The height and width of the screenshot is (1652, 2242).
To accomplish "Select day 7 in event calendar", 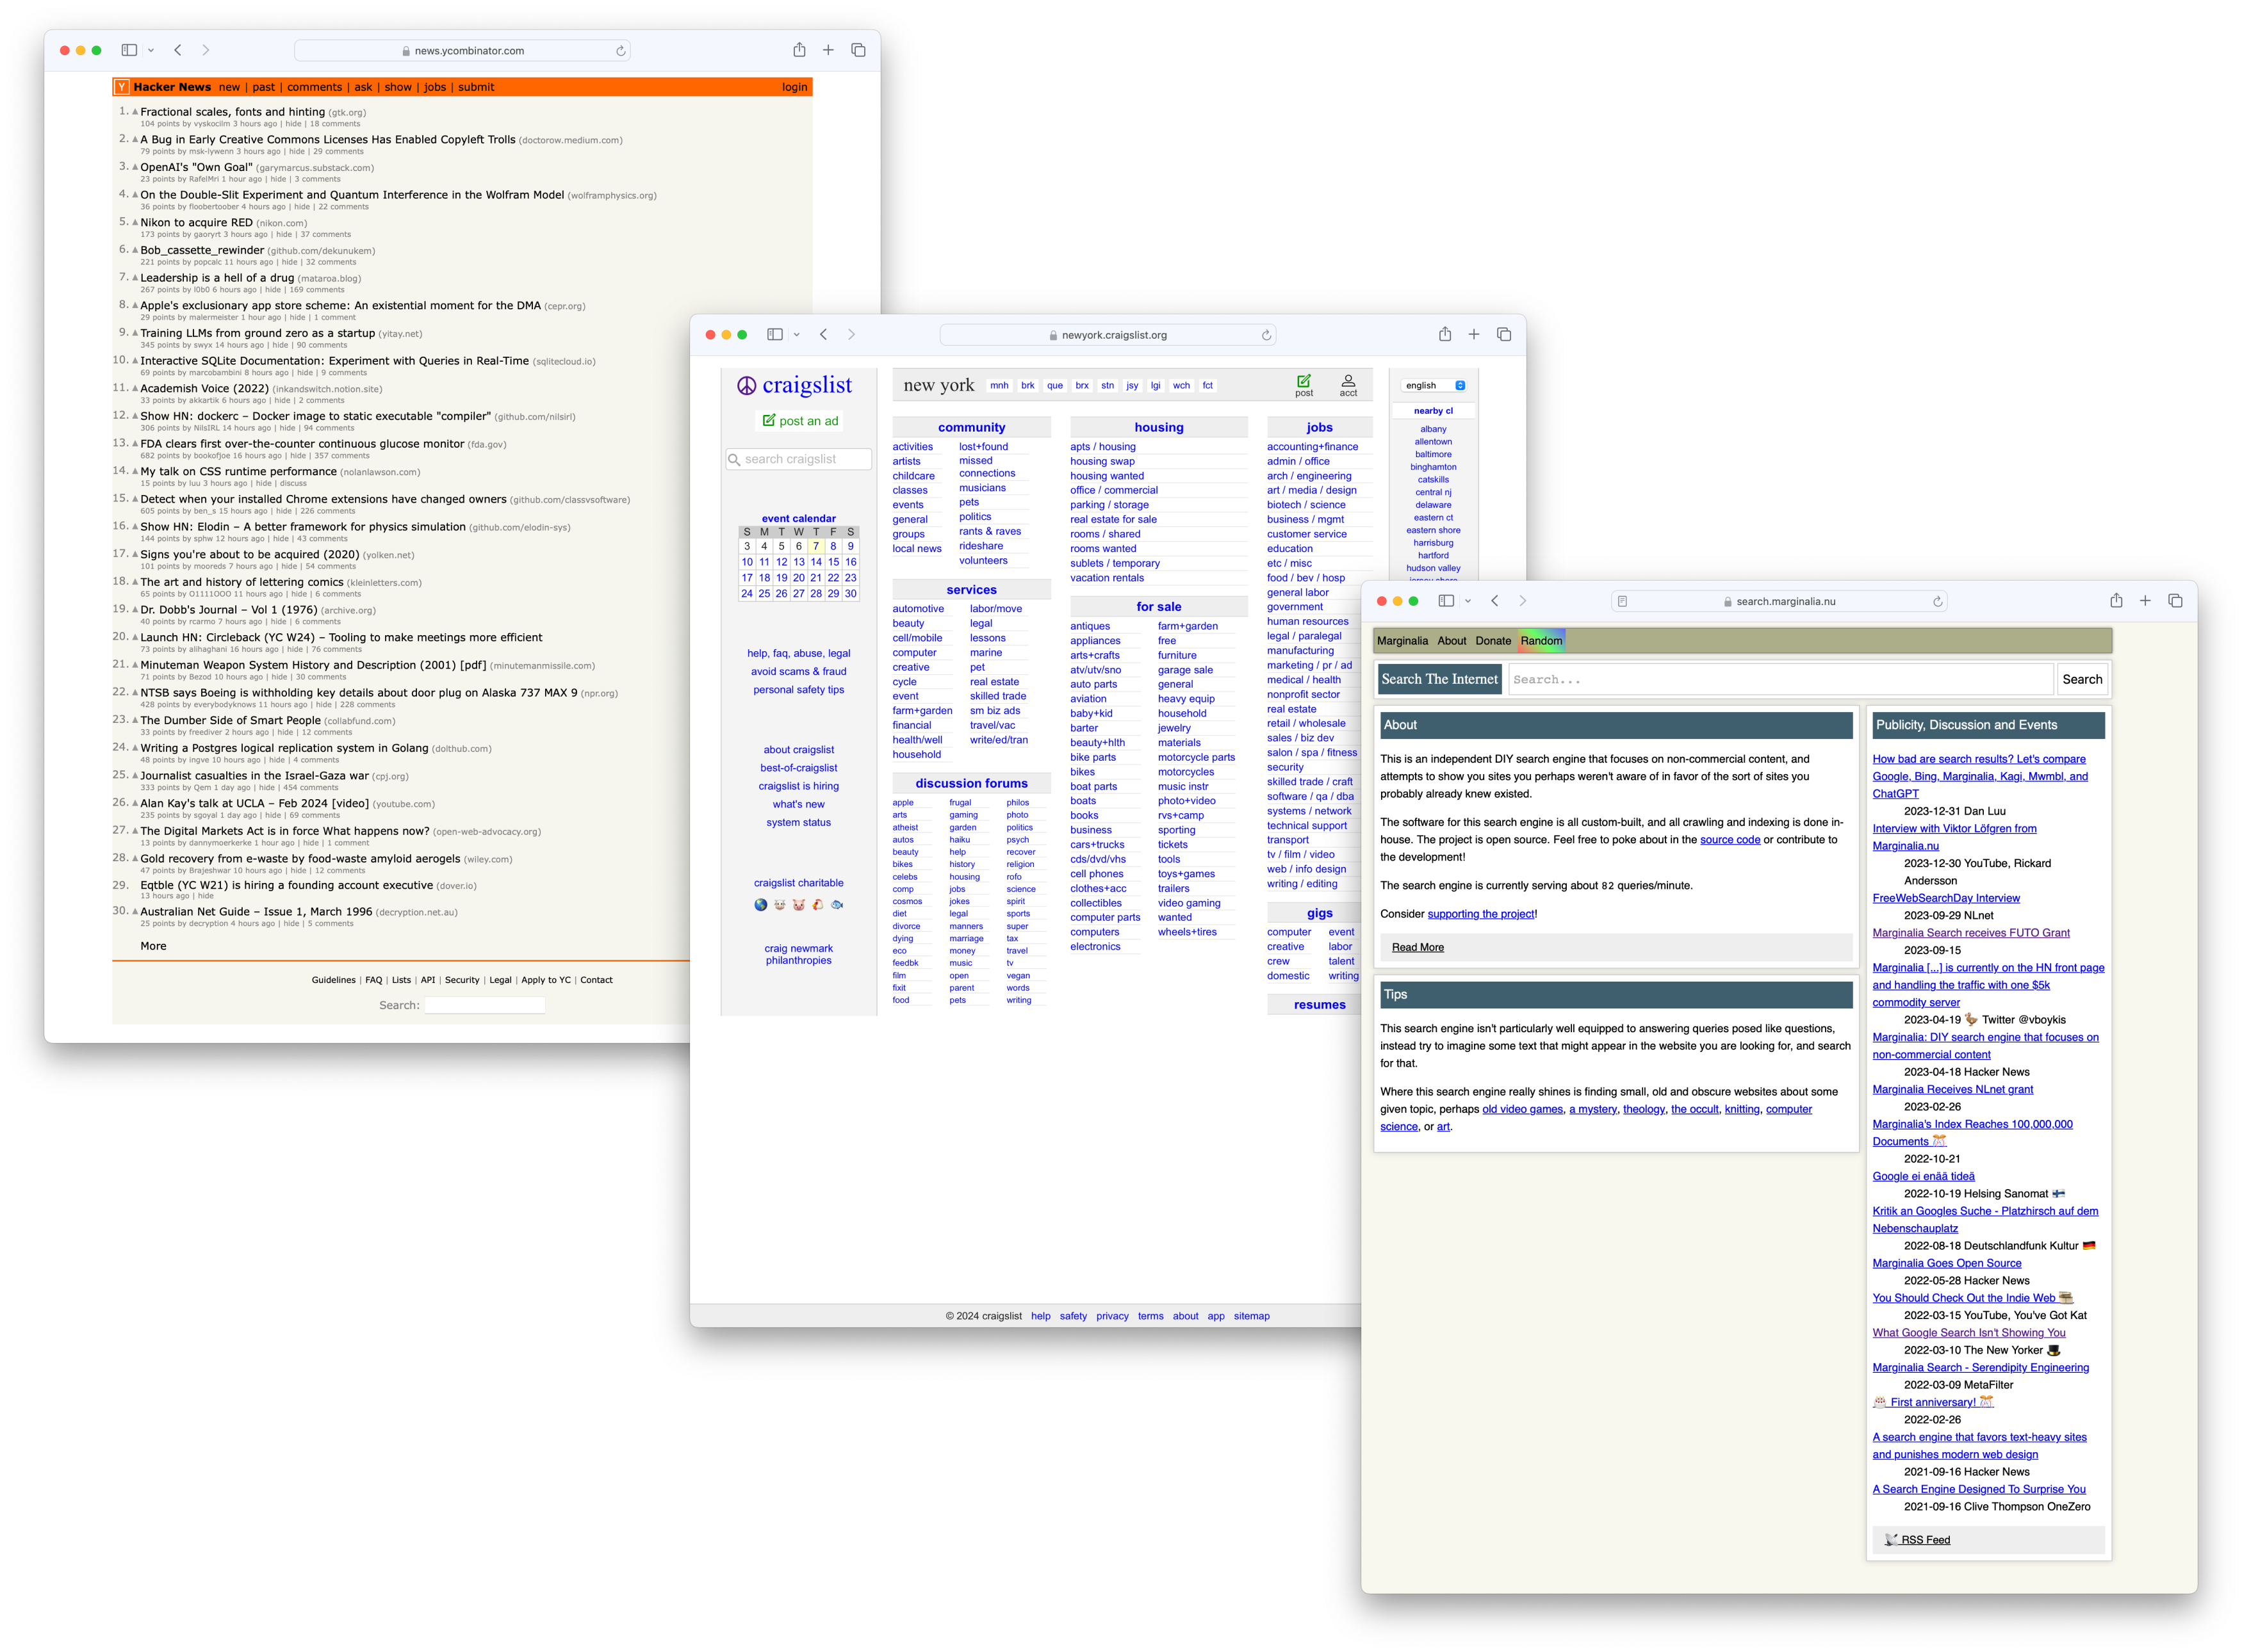I will click(x=815, y=546).
